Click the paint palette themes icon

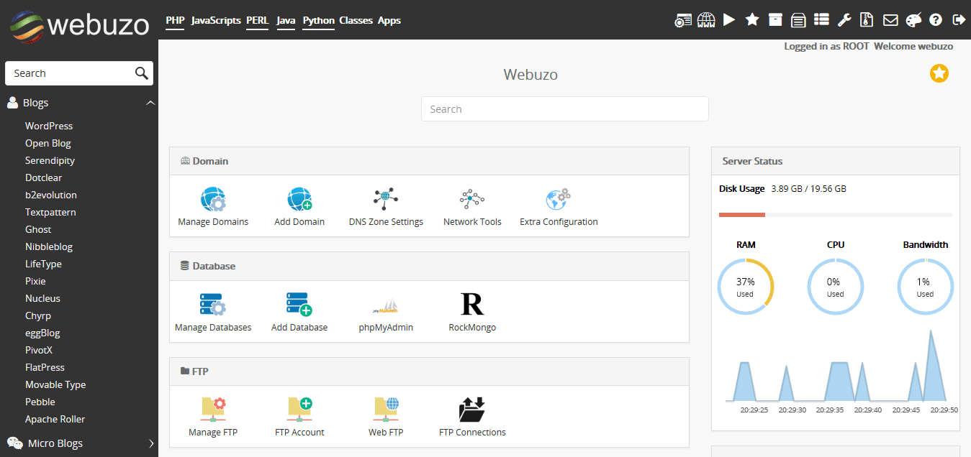[913, 20]
